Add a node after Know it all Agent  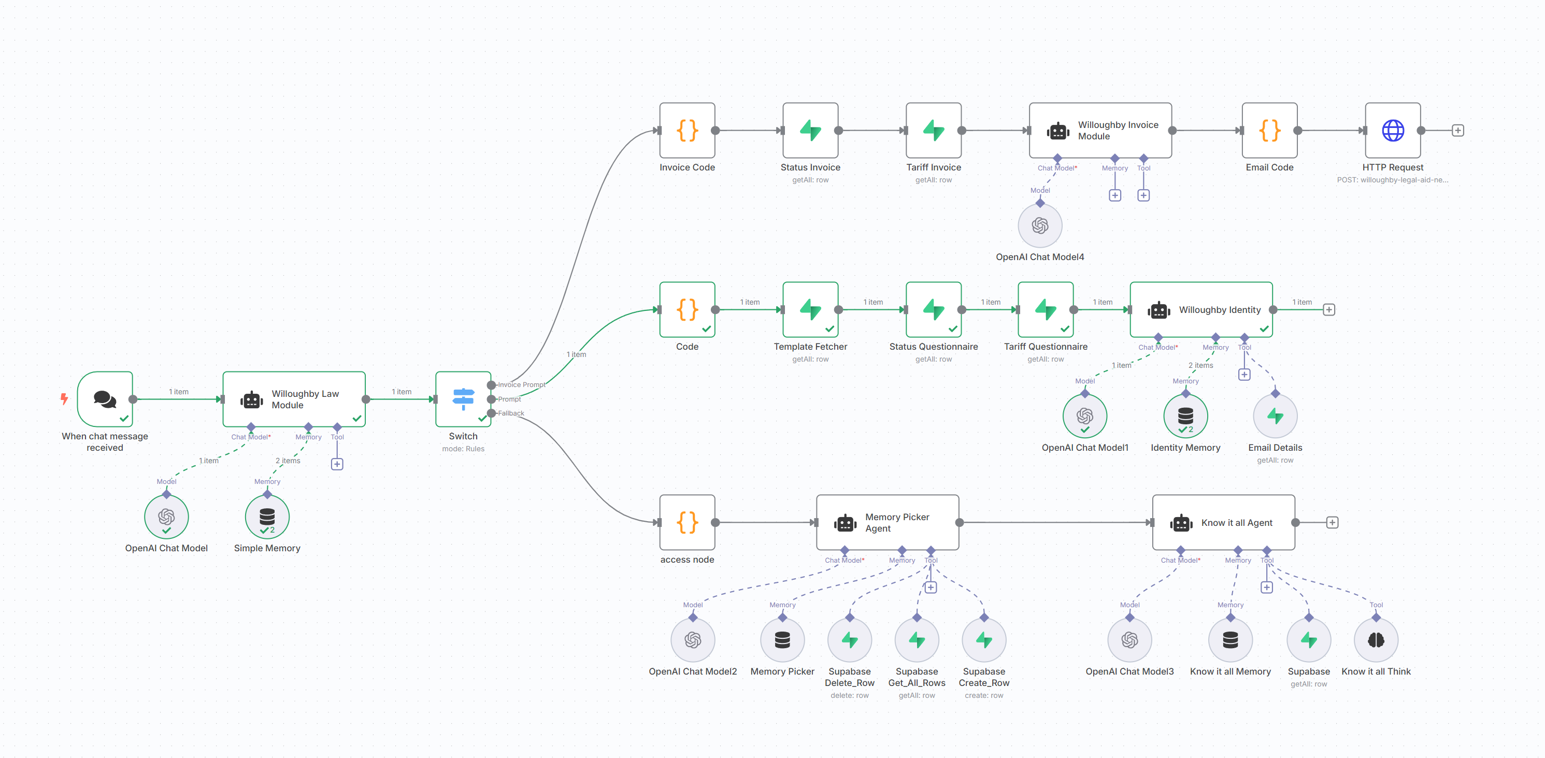1332,522
